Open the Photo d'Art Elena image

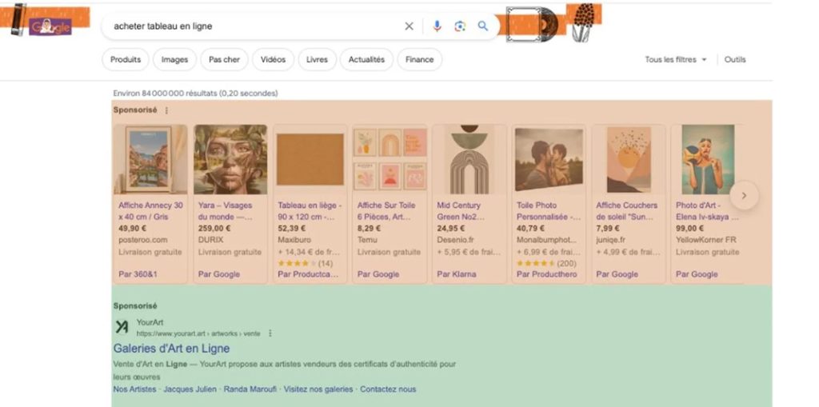(x=708, y=159)
